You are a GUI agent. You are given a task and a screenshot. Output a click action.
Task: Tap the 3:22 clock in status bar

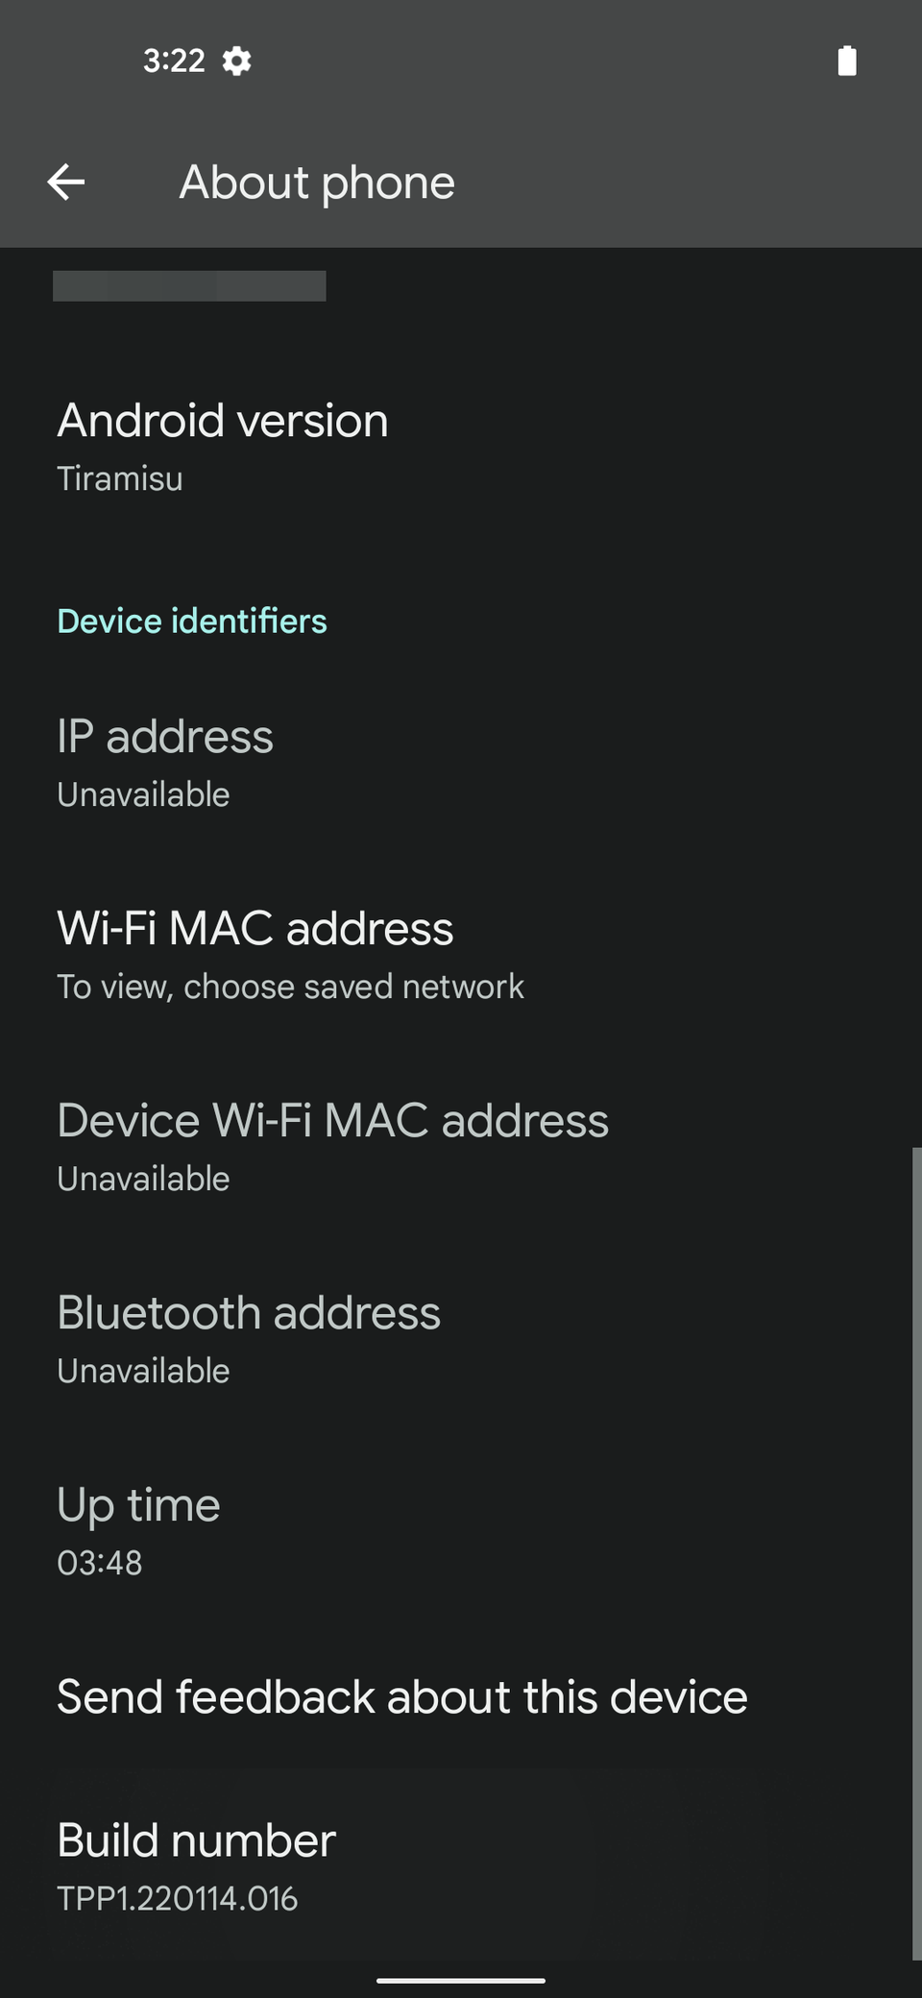point(174,61)
